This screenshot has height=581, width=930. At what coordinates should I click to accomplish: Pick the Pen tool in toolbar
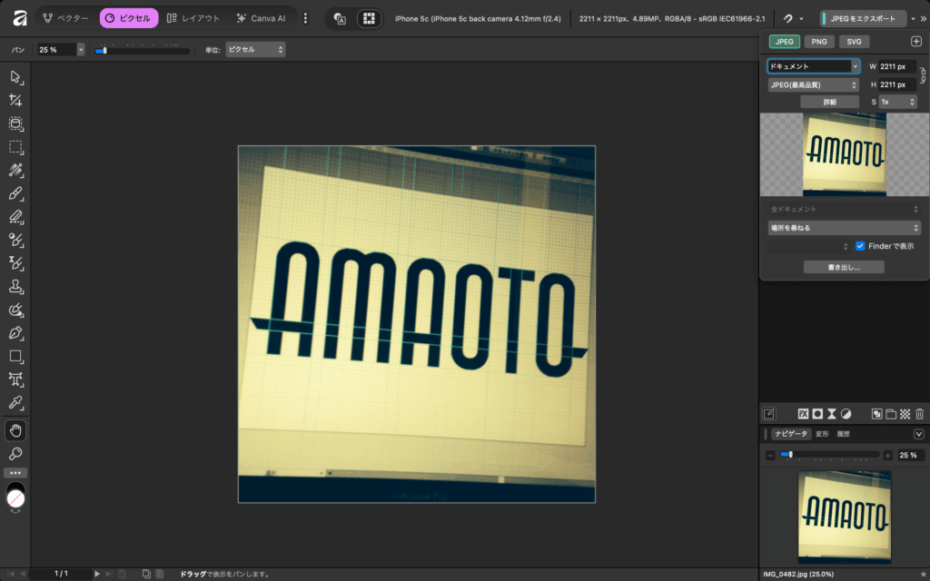15,332
